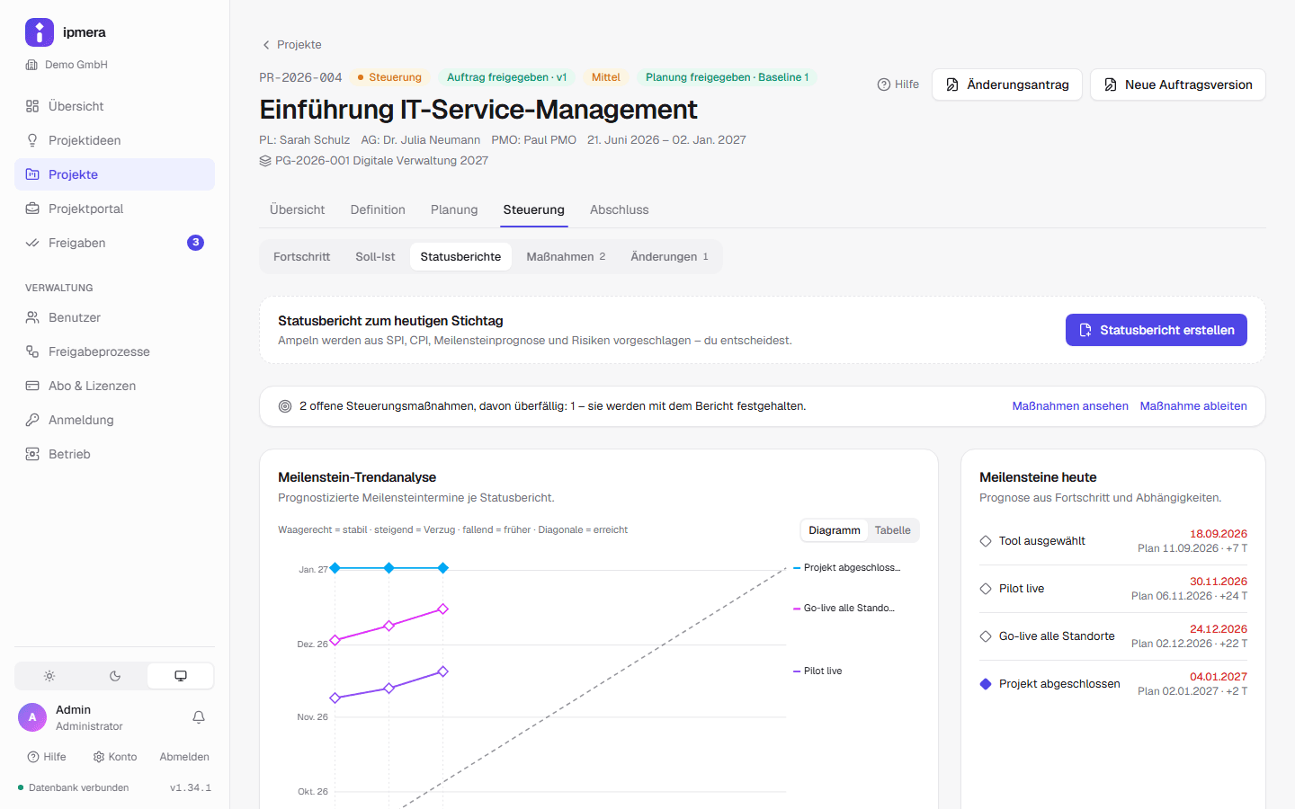Click the Übersicht dashboard icon in sidebar
The image size is (1295, 809).
coord(32,106)
